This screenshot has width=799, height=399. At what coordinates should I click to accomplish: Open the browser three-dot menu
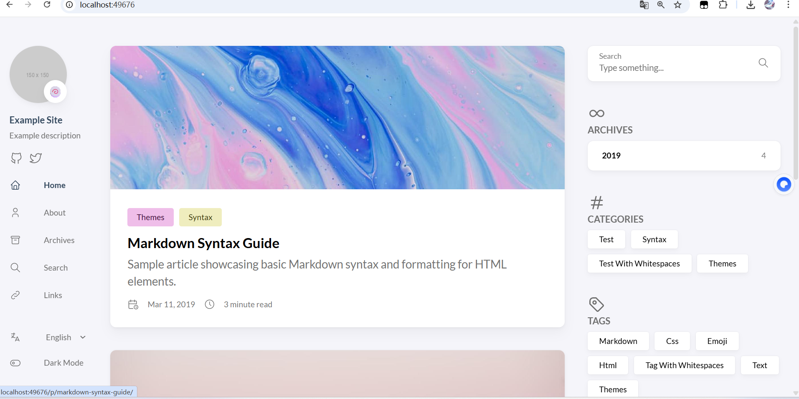[x=788, y=5]
